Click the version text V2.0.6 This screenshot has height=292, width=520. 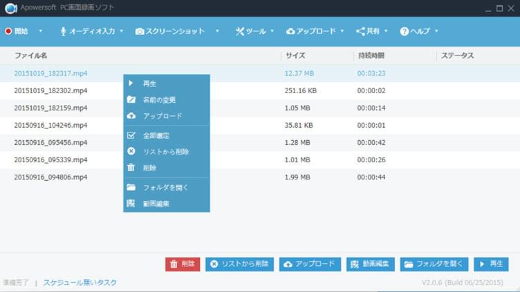point(463,283)
